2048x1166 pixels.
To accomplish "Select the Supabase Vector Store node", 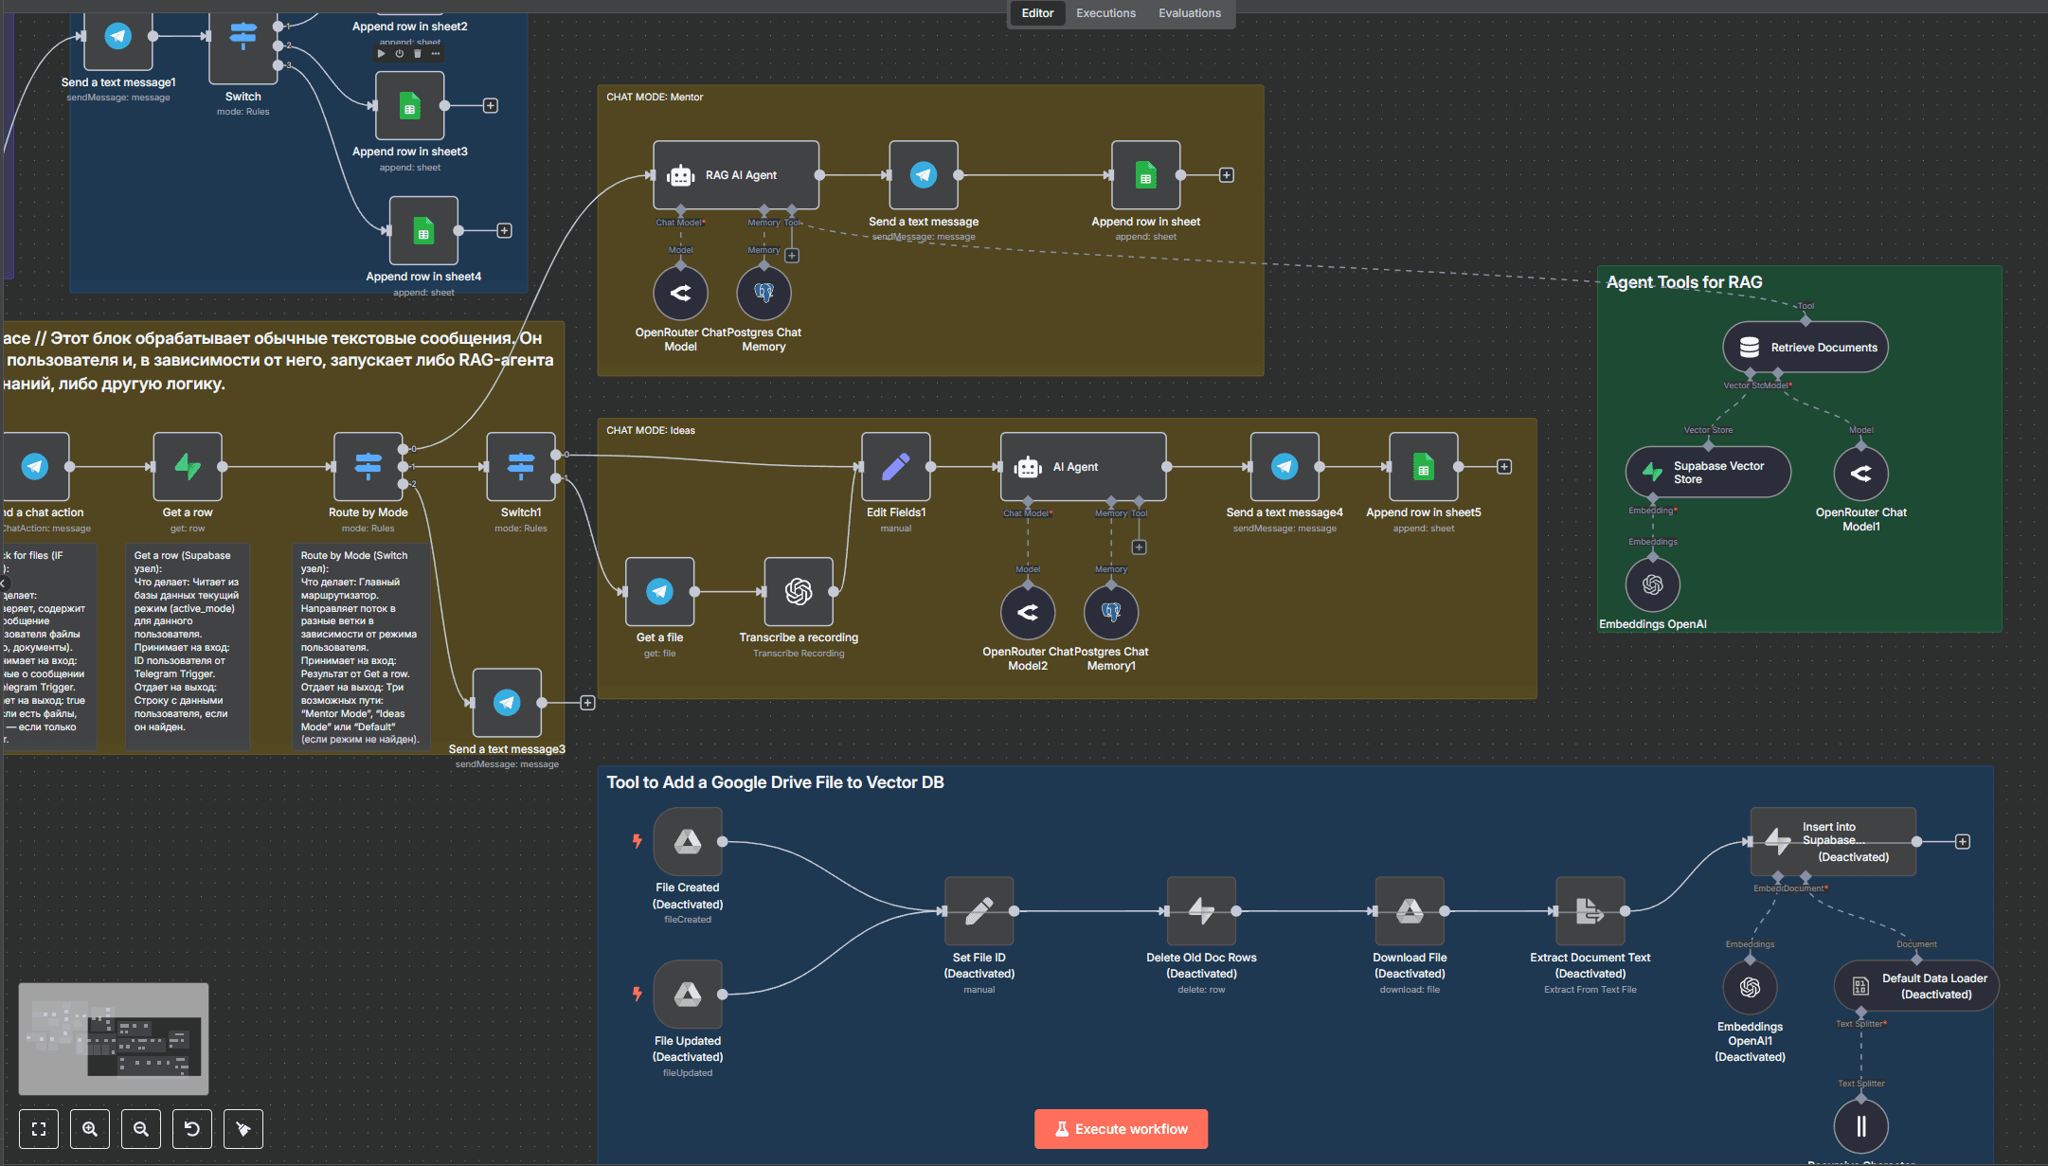I will point(1707,473).
